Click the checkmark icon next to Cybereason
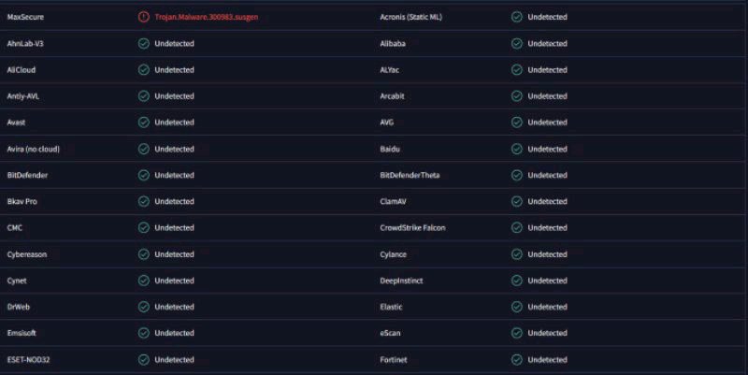The height and width of the screenshot is (375, 748). coord(143,254)
